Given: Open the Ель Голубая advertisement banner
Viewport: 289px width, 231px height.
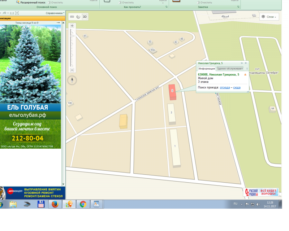Looking at the screenshot, I should (30, 87).
